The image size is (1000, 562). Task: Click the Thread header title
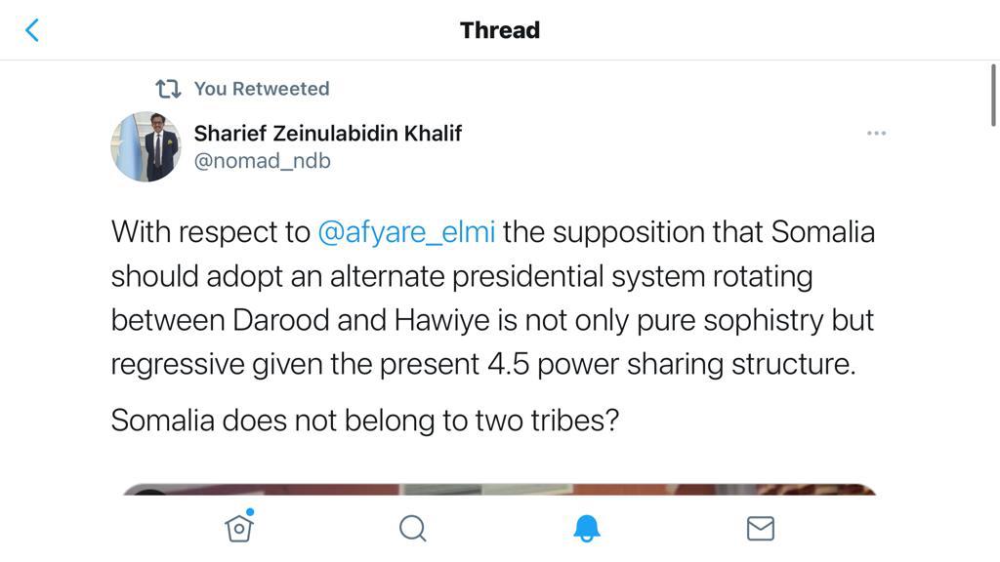point(499,30)
